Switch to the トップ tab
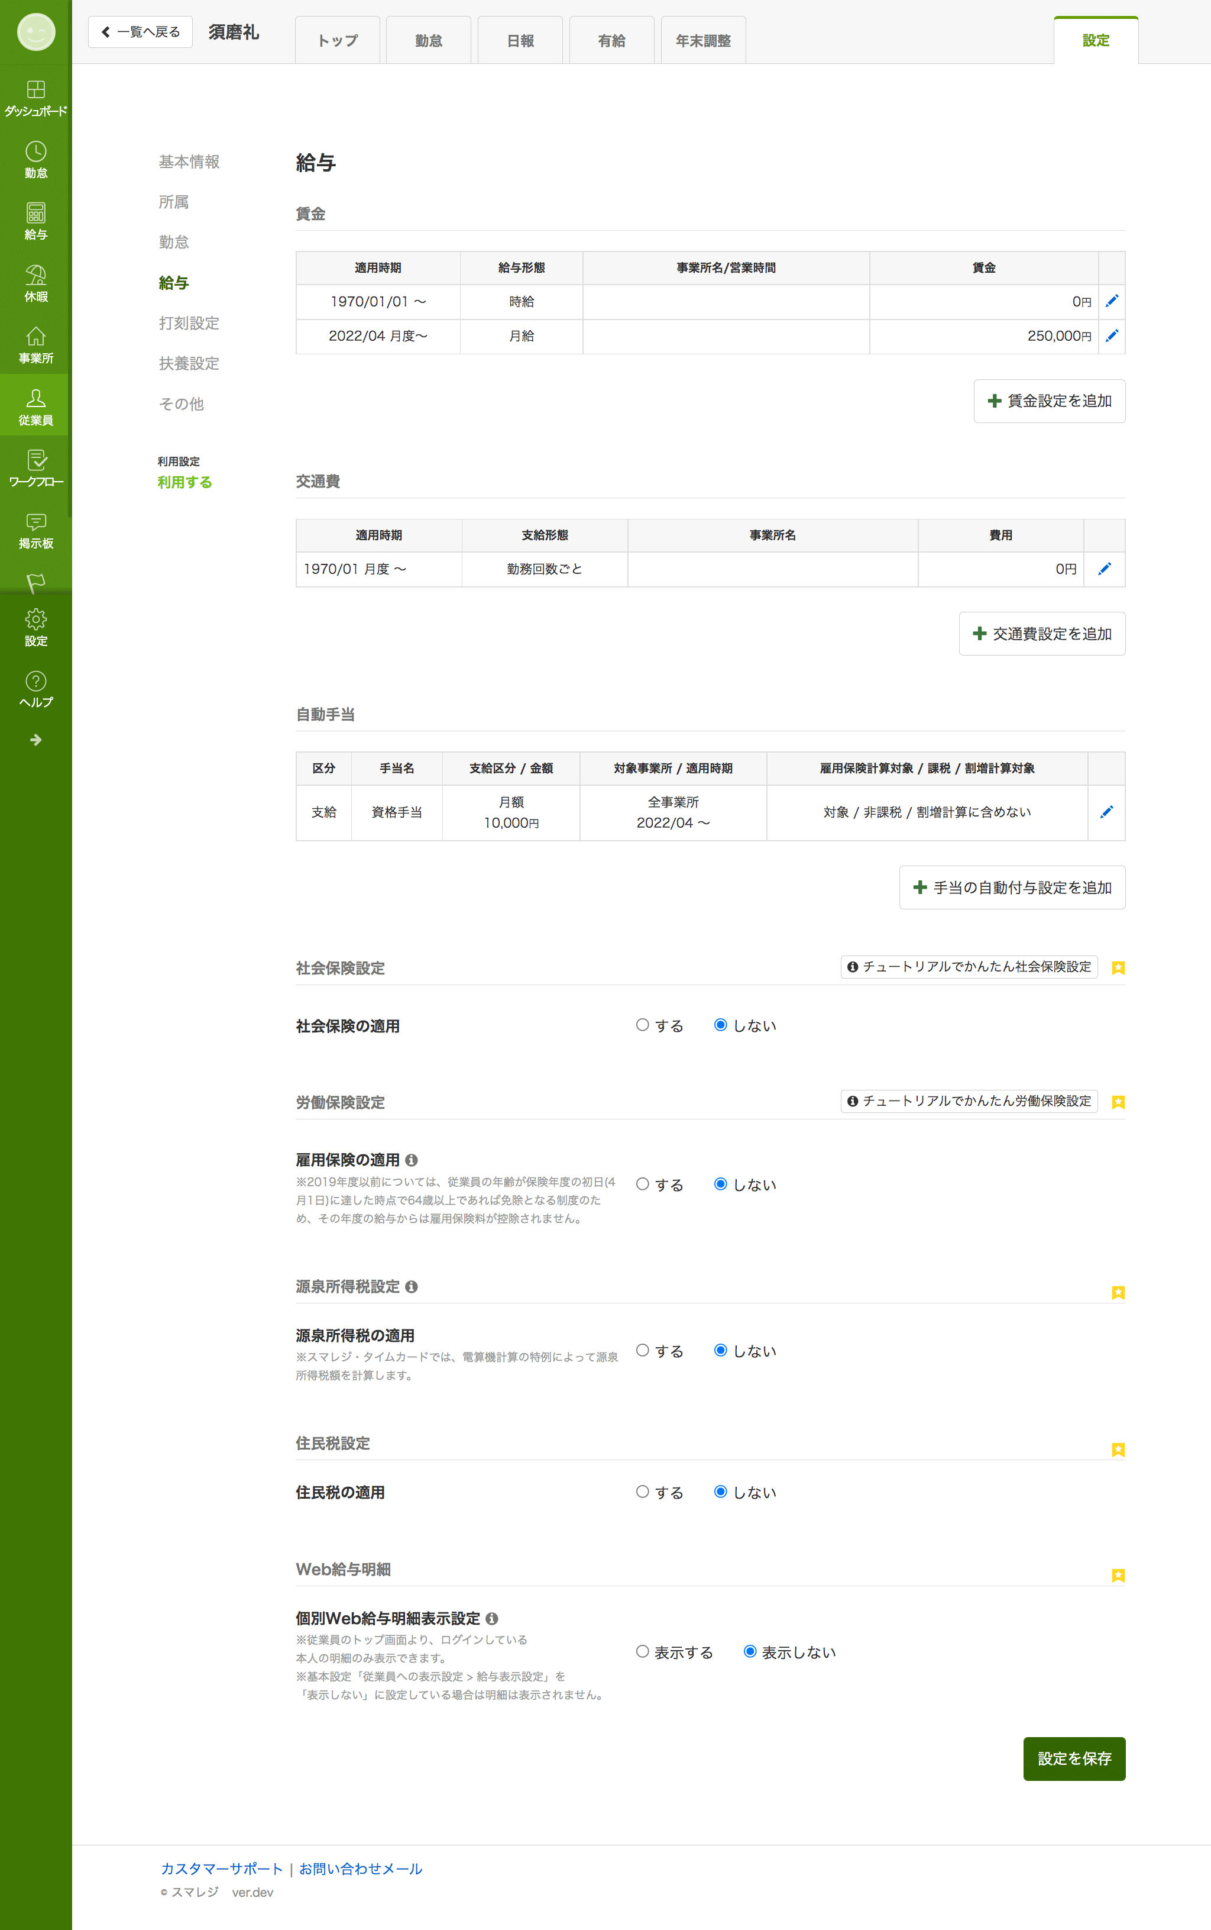Screen dimensions: 1211x1930 [x=337, y=40]
